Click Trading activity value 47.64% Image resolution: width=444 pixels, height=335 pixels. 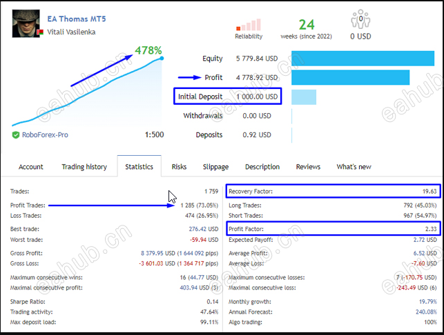(209, 312)
